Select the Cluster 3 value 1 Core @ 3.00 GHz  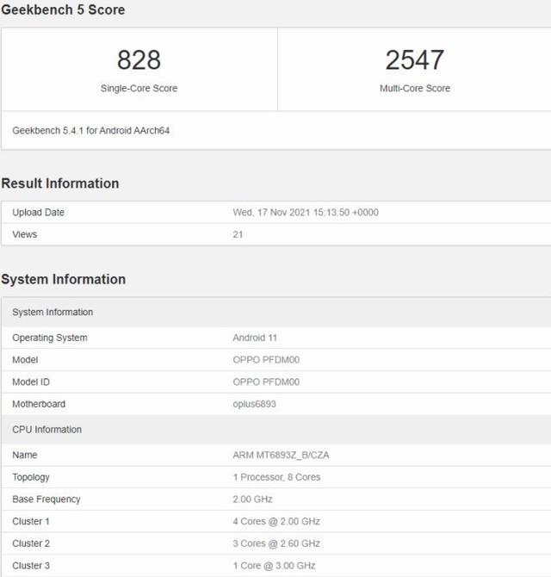pos(274,566)
